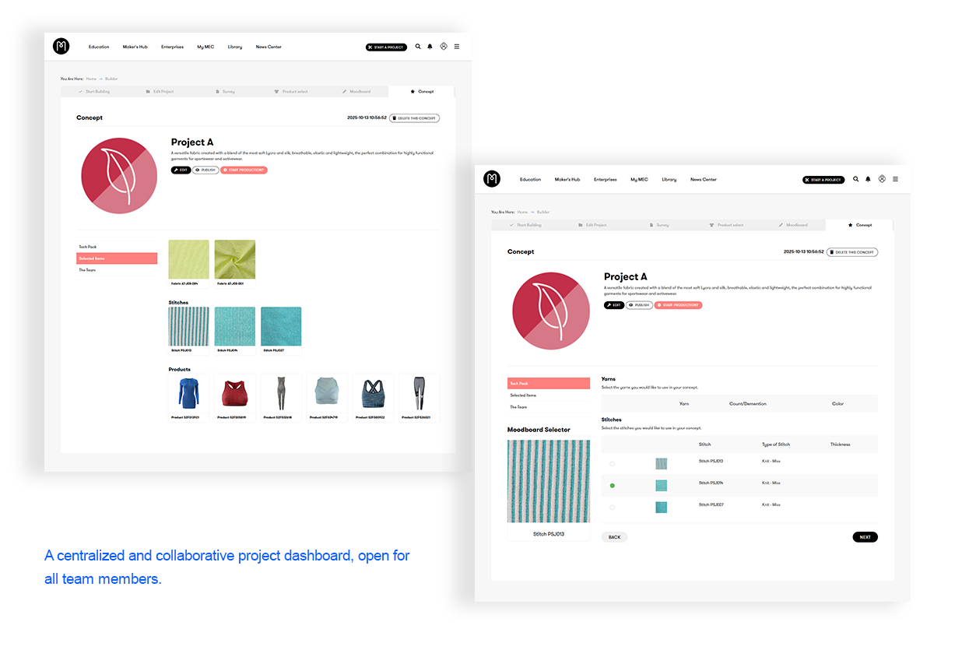The height and width of the screenshot is (650, 955).
Task: Open the red sports bra product thumbnail
Action: [235, 394]
